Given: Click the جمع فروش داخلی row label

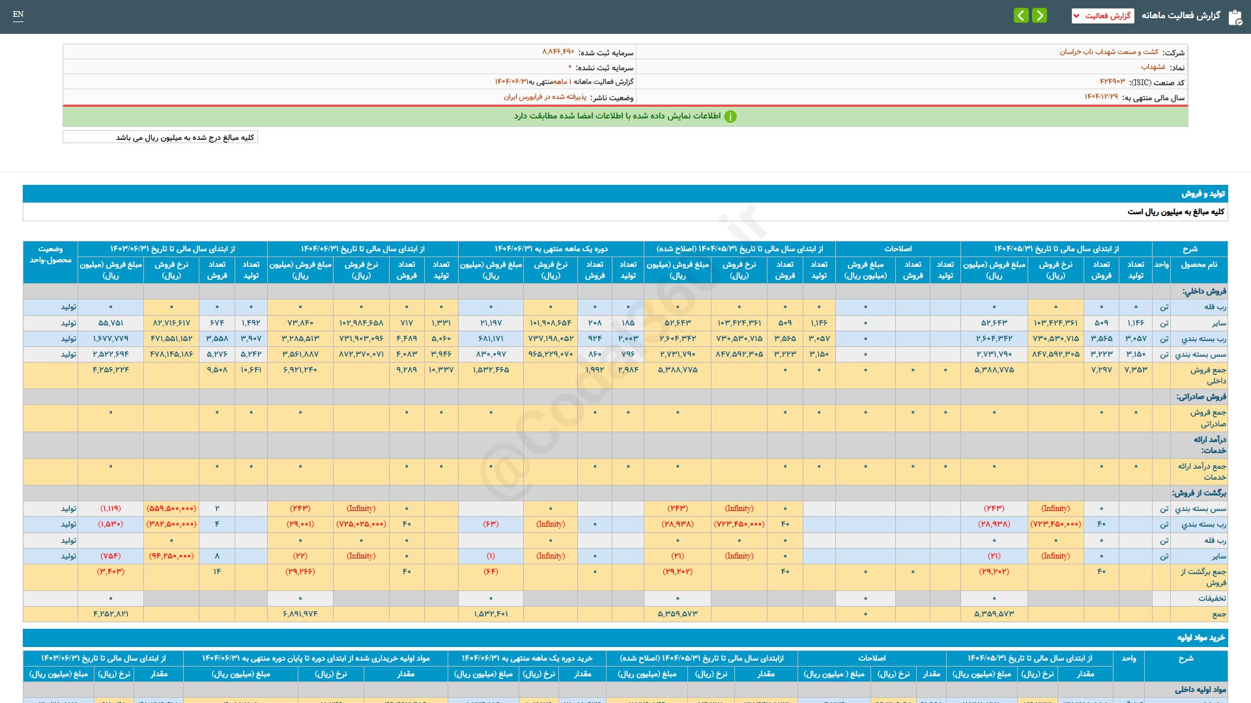Looking at the screenshot, I should coord(1207,375).
